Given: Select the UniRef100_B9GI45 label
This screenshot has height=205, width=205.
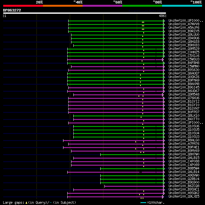Looking at the screenshot, I should [x=184, y=87].
